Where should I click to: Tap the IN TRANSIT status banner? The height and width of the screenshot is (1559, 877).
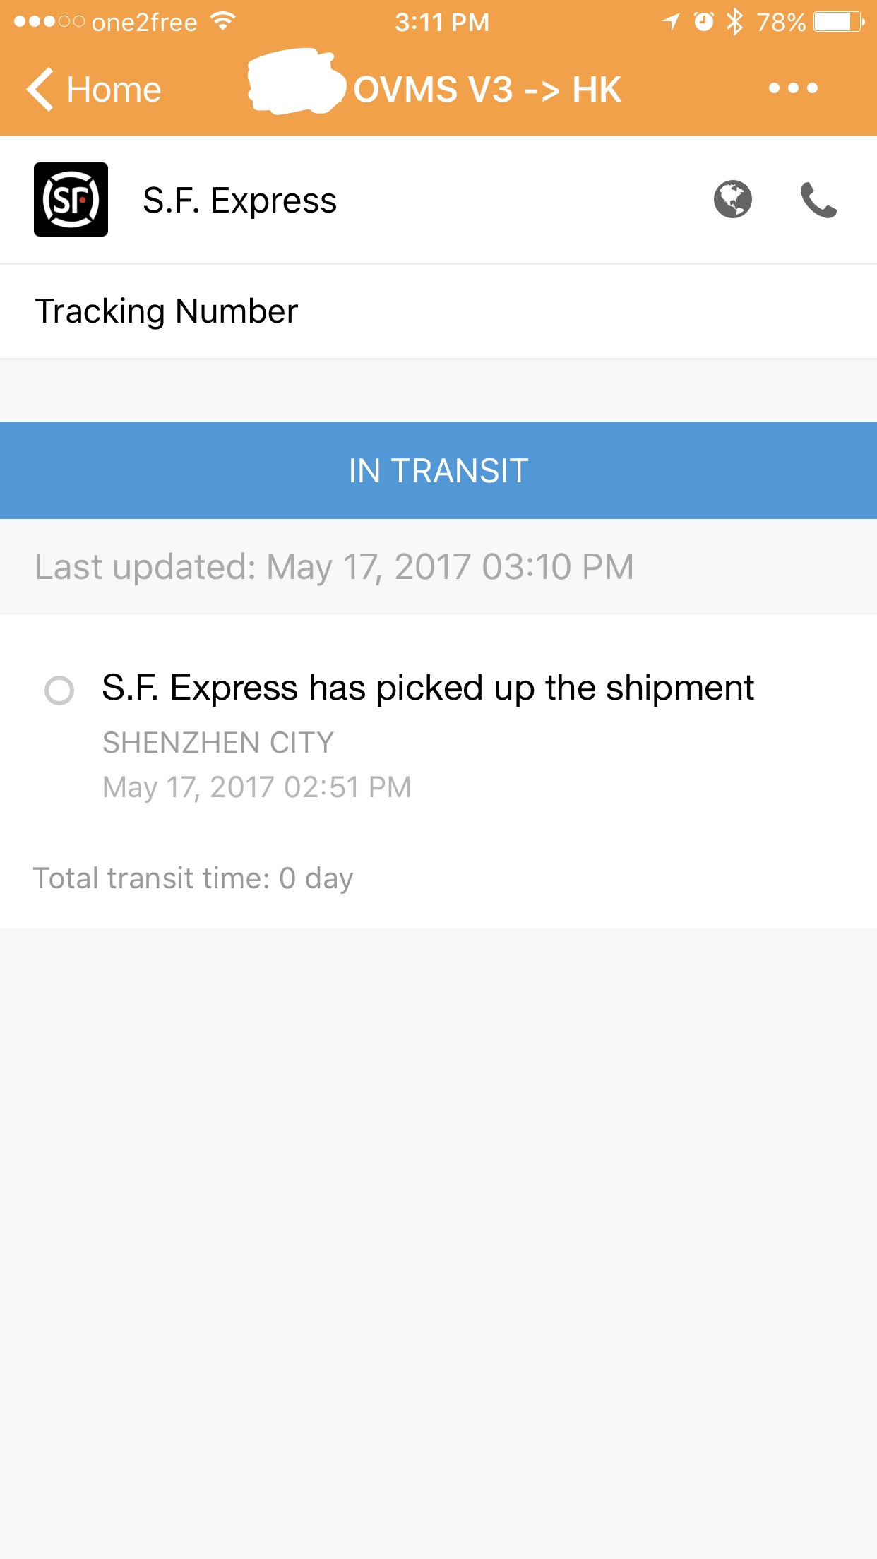438,470
